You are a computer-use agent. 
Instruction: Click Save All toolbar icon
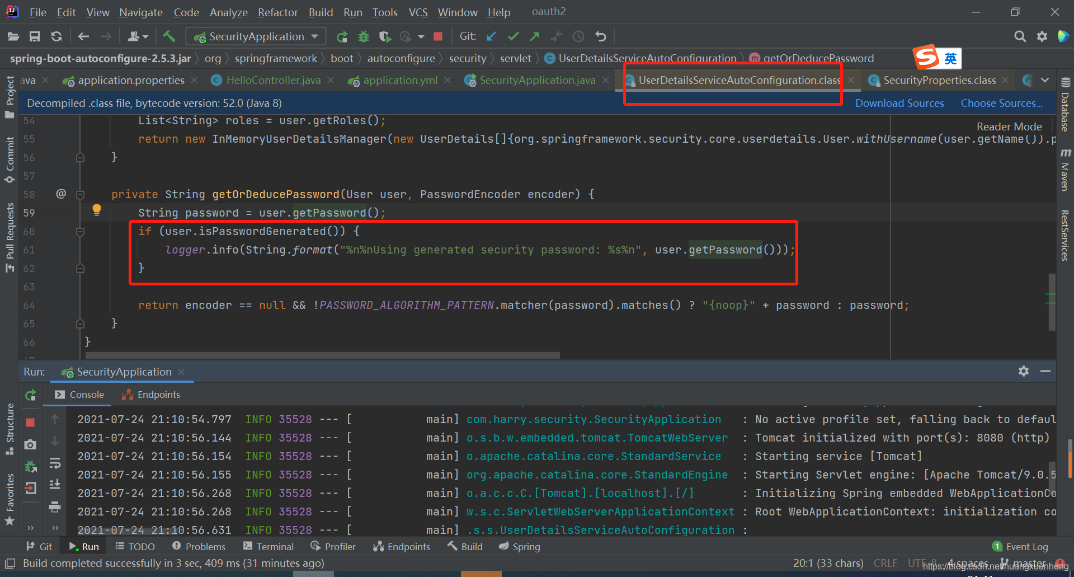point(35,36)
